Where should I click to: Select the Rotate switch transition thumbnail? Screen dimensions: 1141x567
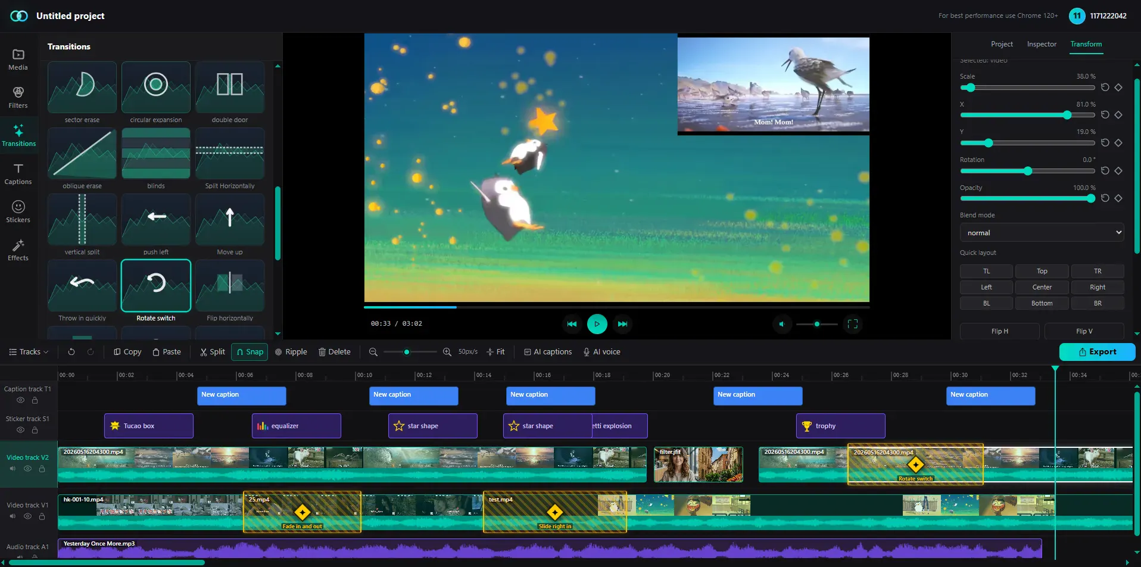[x=156, y=285]
